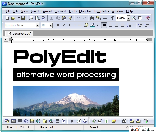Expand the favorites folder dropdown arrow
156x132 pixels.
tap(118, 121)
